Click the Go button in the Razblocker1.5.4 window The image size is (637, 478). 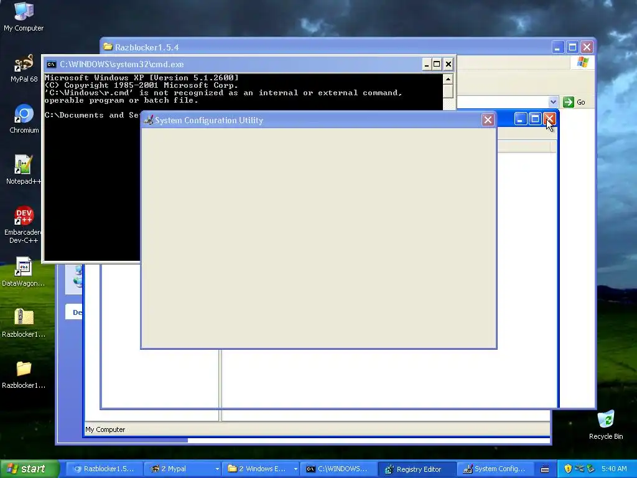coord(574,102)
